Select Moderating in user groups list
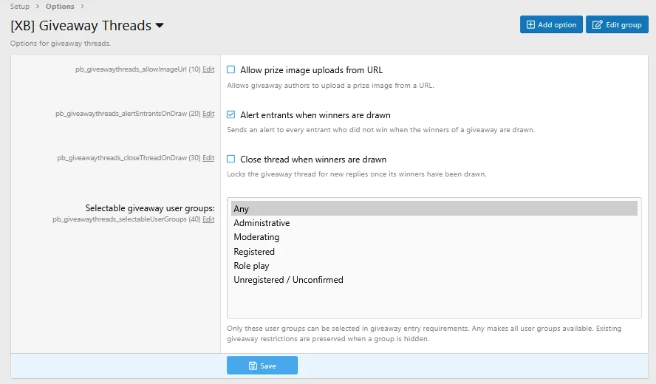 [434, 237]
